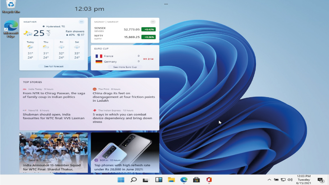Click the volume speaker icon in tray
This screenshot has width=329, height=185.
(290, 180)
